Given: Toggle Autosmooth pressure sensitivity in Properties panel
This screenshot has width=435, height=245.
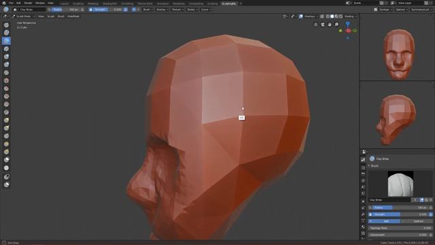Looking at the screenshot, I should pos(430,235).
